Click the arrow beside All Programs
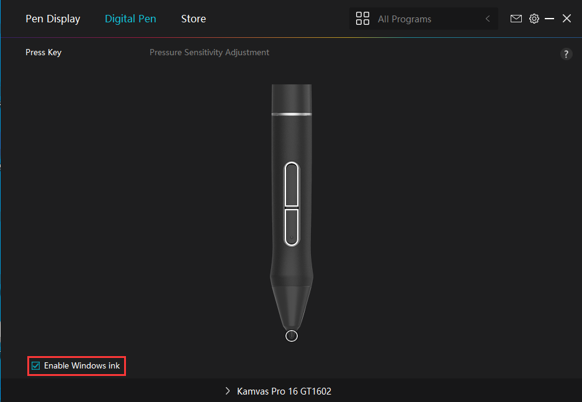 point(488,19)
